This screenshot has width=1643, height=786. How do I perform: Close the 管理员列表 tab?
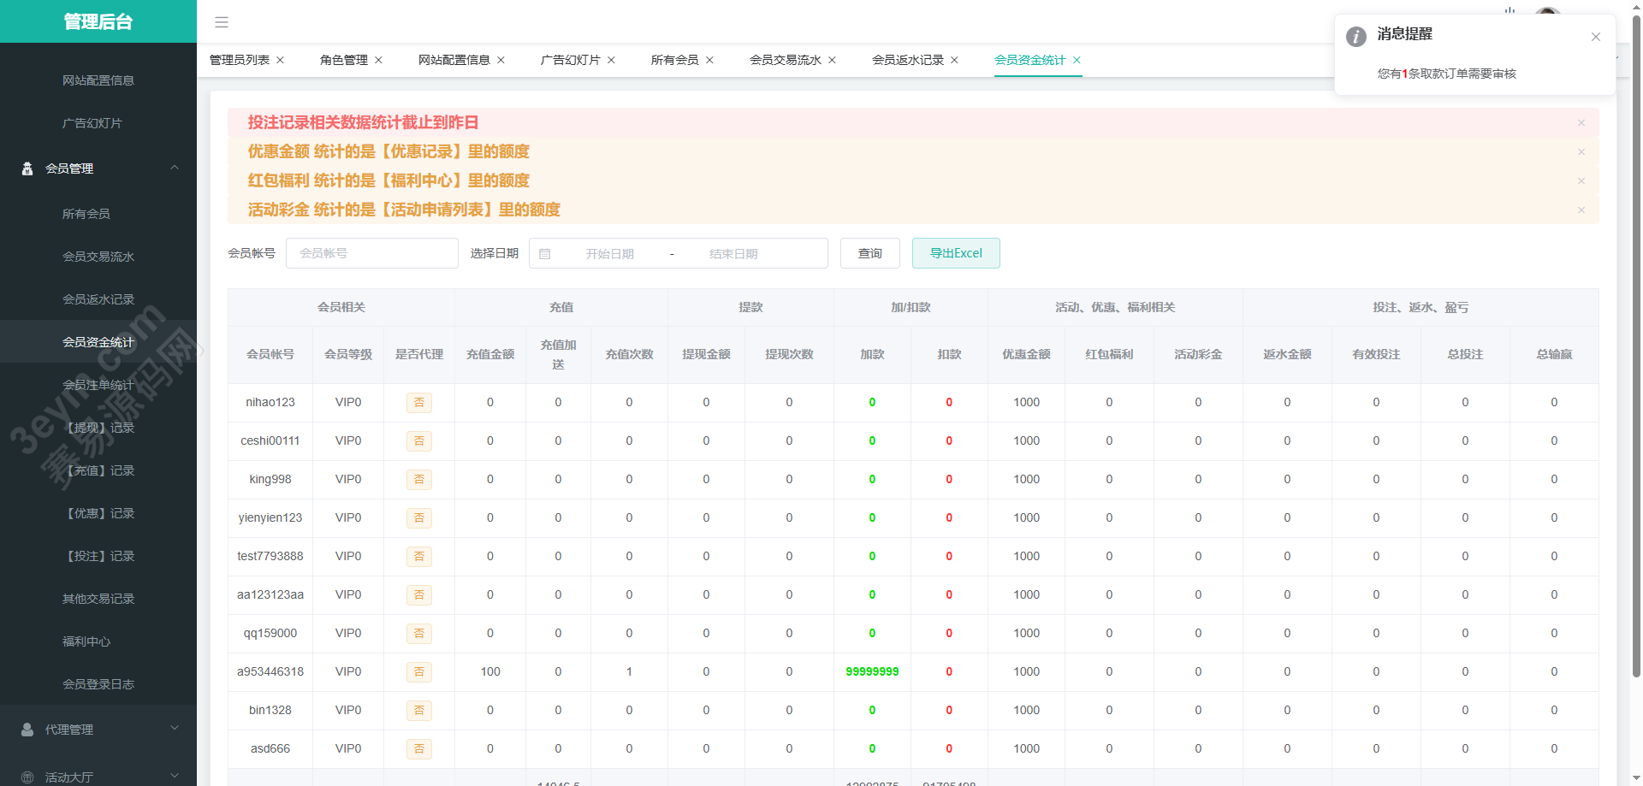pos(280,60)
